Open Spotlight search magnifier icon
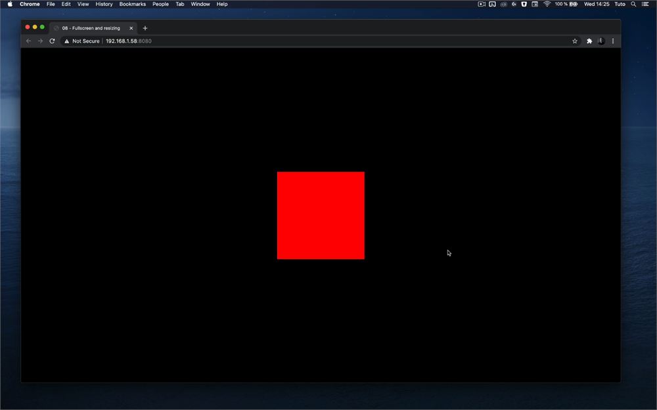Image resolution: width=657 pixels, height=410 pixels. tap(633, 4)
